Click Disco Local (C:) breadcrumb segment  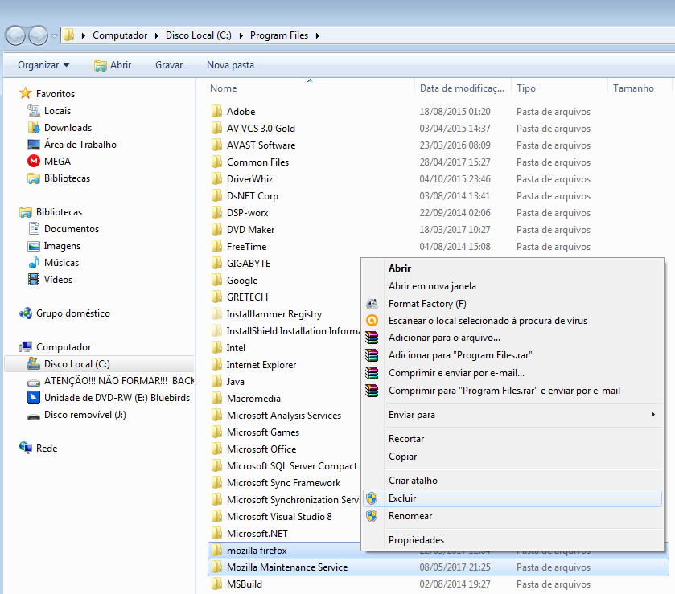coord(199,35)
